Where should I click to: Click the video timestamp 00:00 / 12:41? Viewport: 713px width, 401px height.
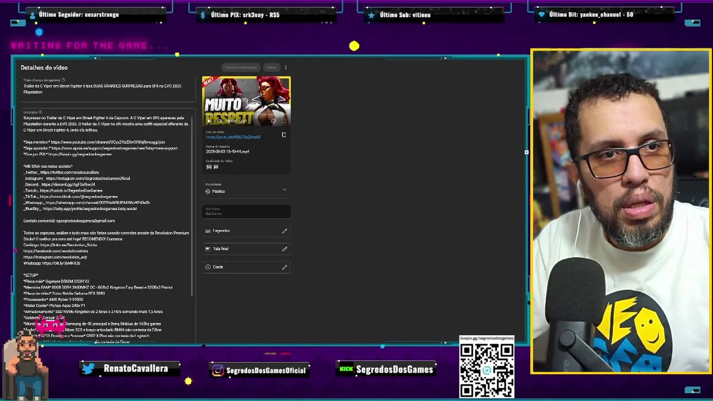point(236,121)
